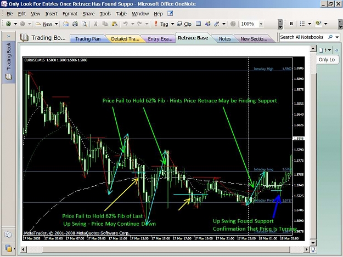343x257 pixels.
Task: Click the Trading Bo... notebook title
Action: click(43, 38)
